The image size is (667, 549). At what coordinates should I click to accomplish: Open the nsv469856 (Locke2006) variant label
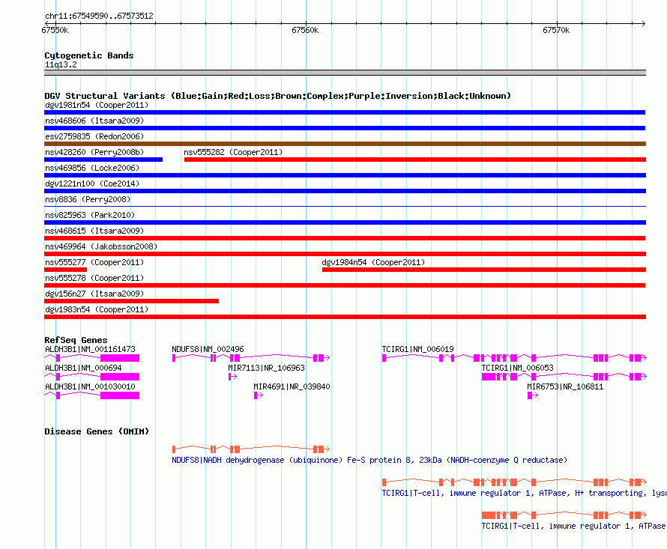(92, 168)
